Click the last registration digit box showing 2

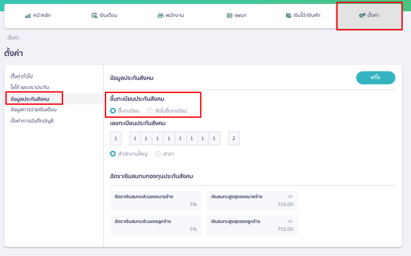(234, 139)
